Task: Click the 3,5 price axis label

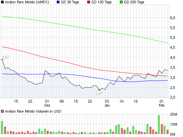Action: click(173, 67)
